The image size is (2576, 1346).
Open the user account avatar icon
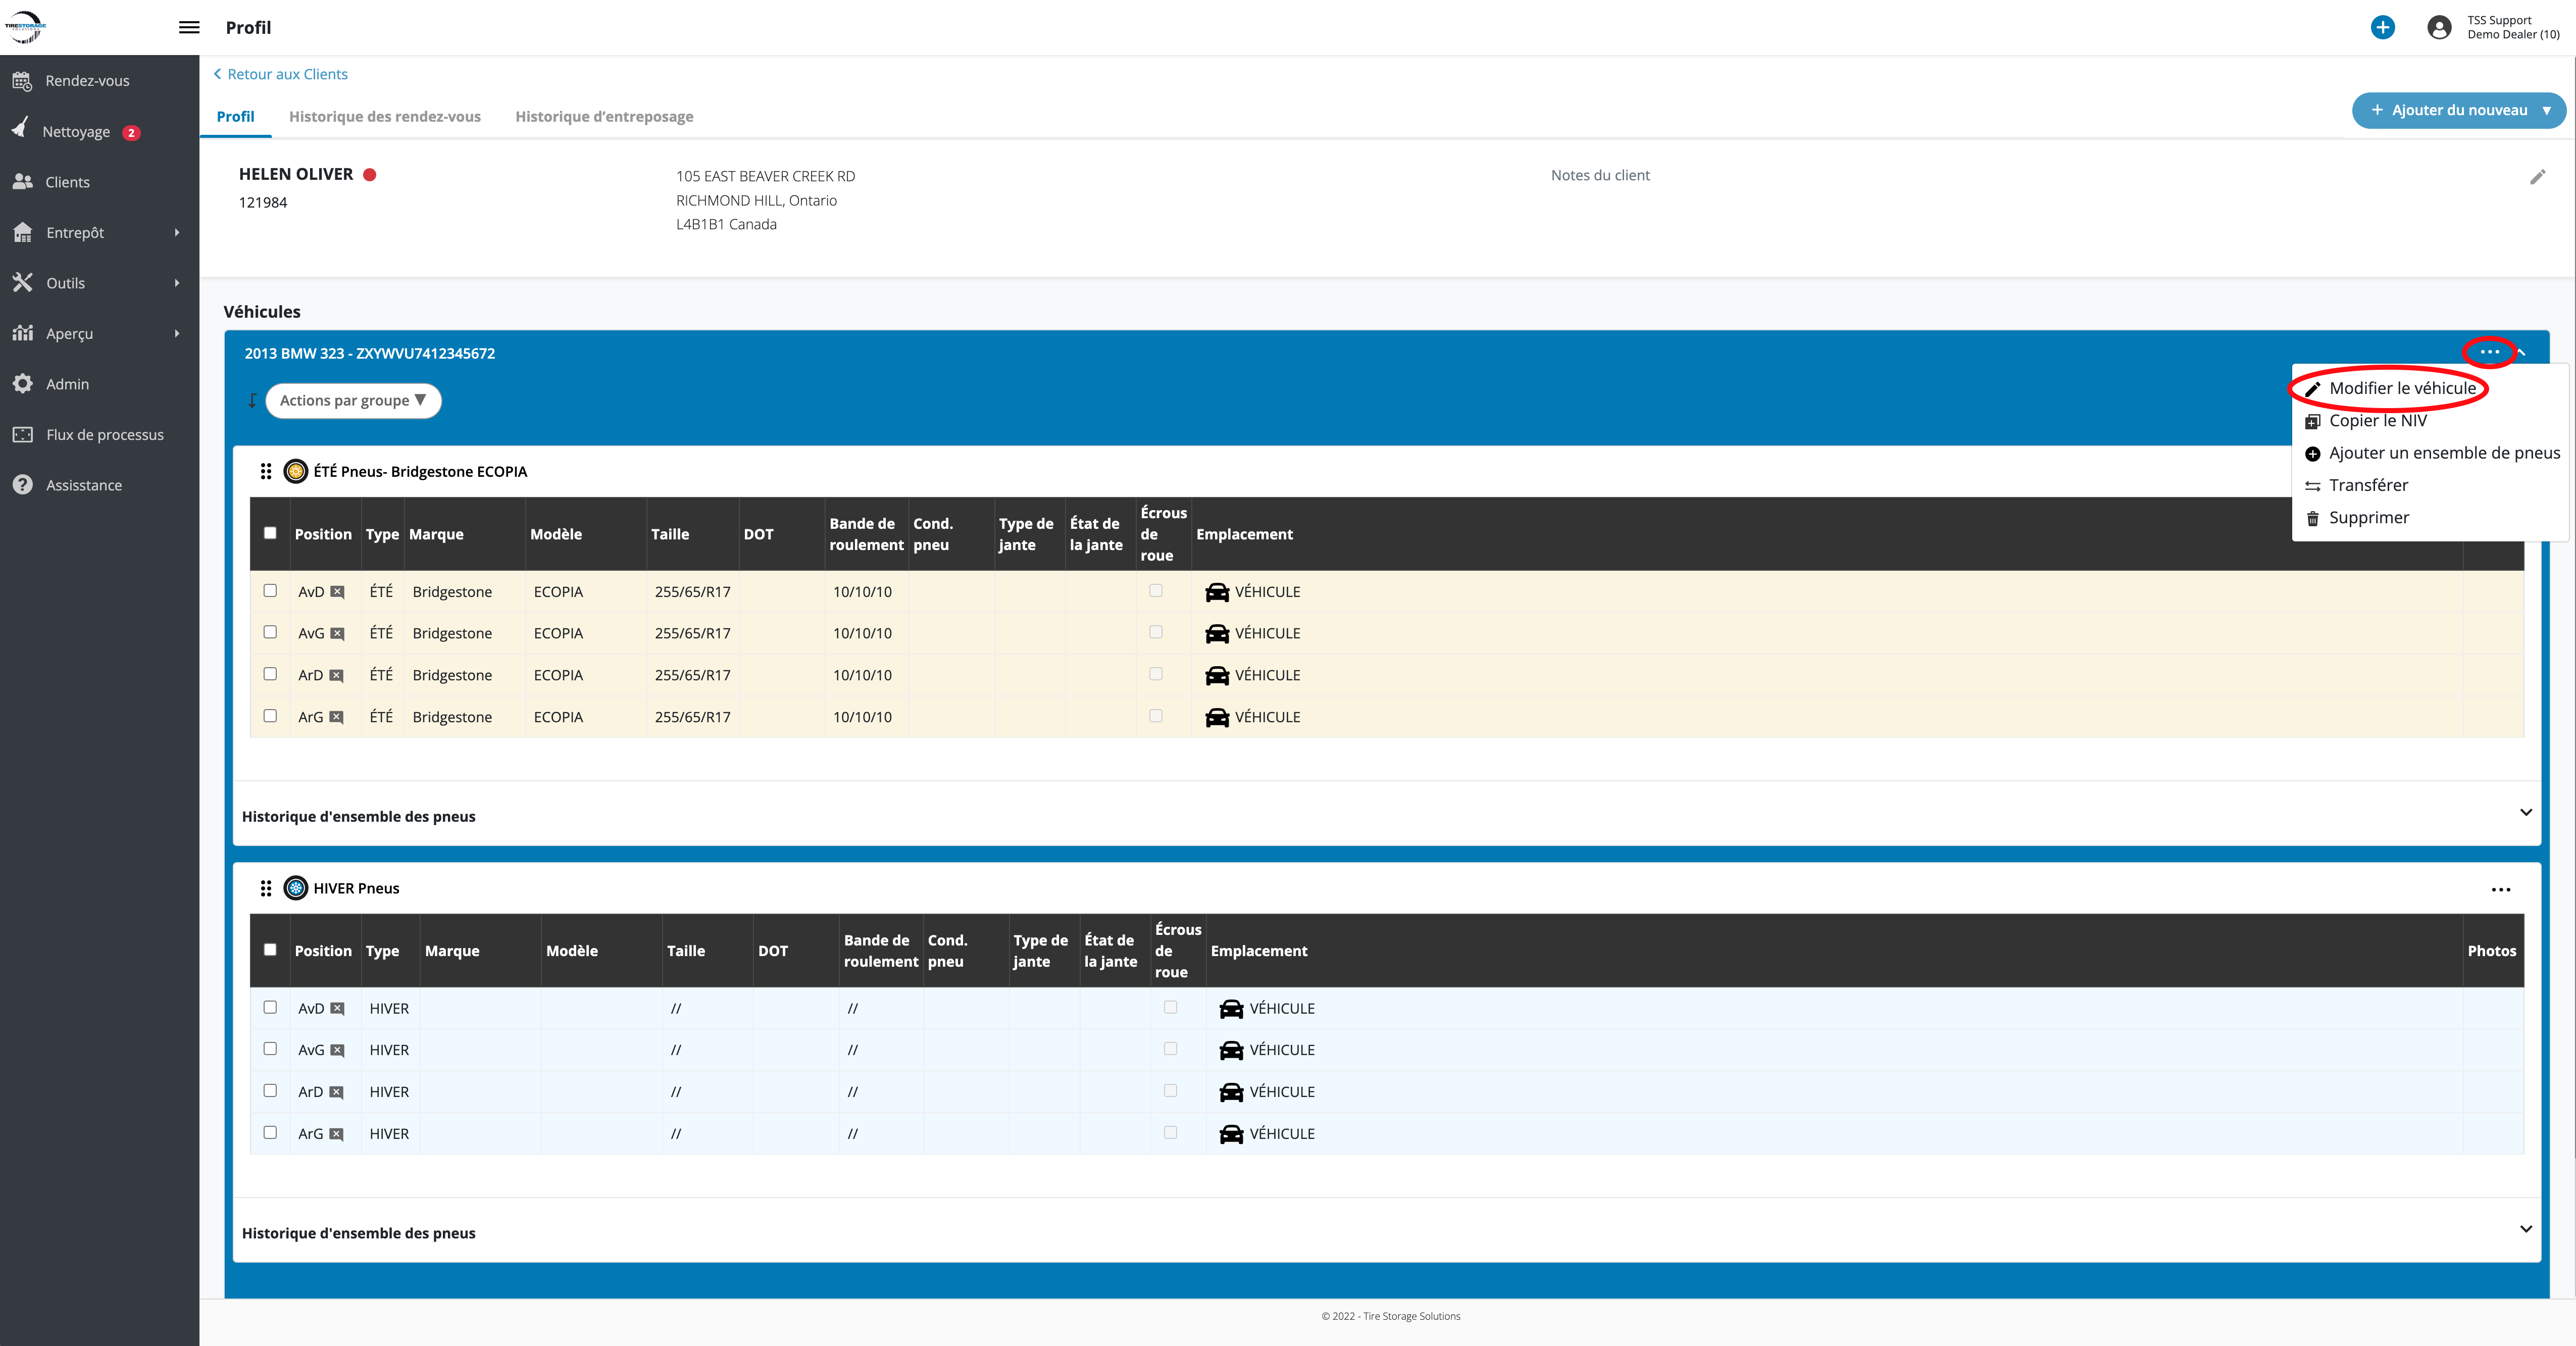[2439, 27]
